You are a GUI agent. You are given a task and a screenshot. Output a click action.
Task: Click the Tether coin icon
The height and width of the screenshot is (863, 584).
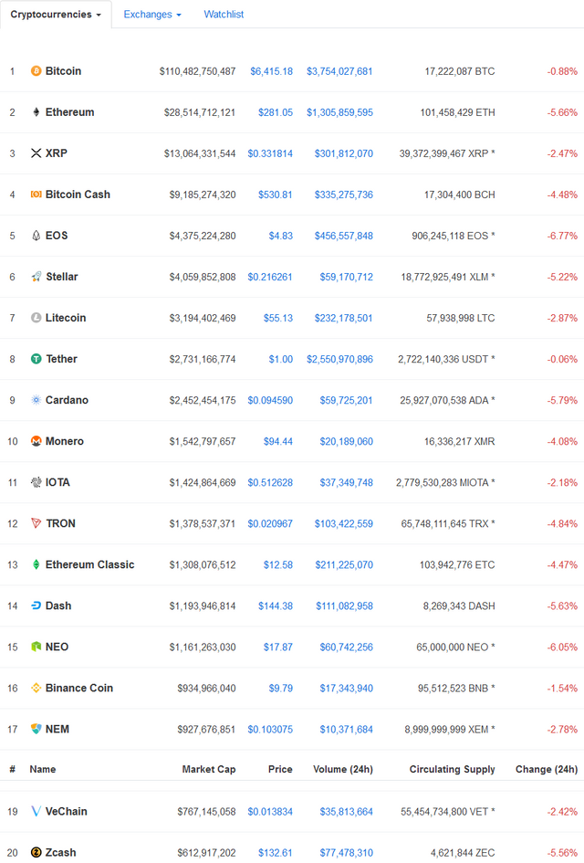(36, 359)
